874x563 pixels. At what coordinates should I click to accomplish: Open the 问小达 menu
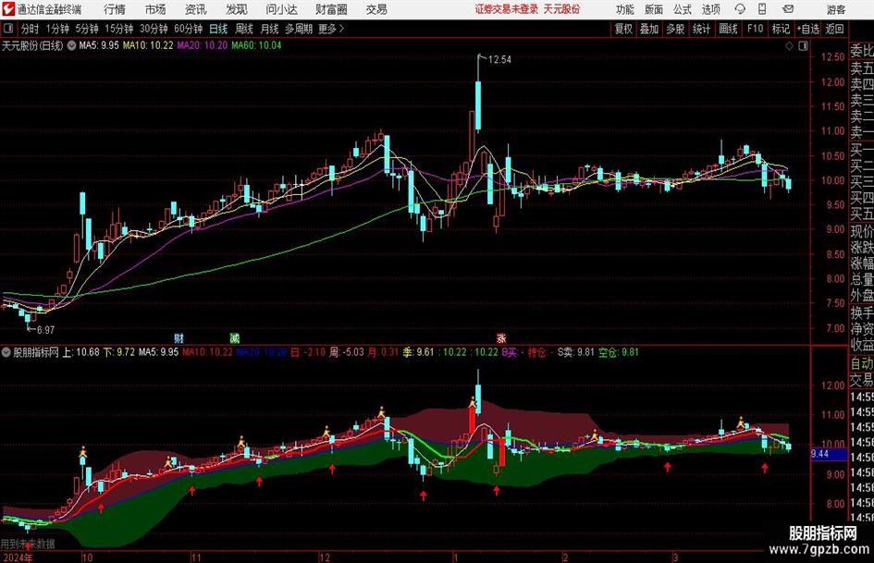tap(281, 9)
